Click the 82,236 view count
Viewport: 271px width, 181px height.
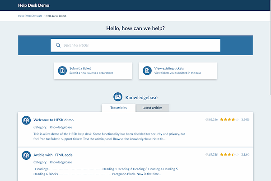(213, 119)
